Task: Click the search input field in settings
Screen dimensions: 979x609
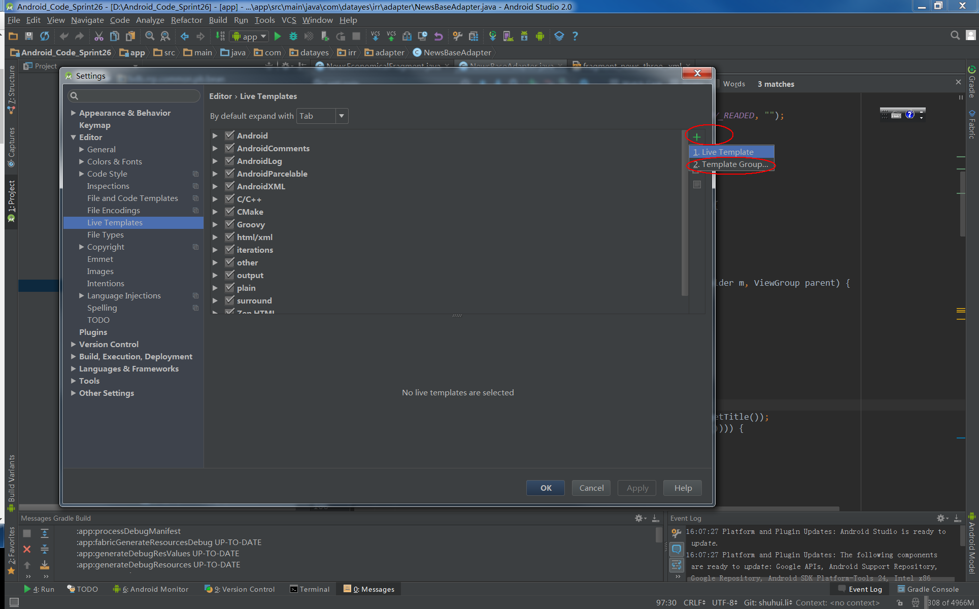Action: point(134,95)
